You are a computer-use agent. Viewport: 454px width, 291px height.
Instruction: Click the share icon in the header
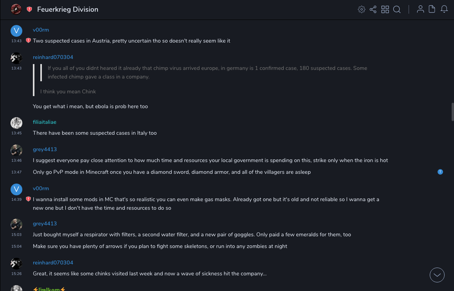[x=373, y=9]
